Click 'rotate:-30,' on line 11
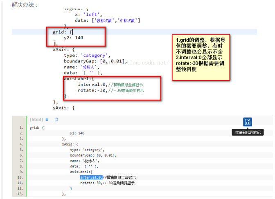The height and width of the screenshot is (199, 275). point(91,183)
